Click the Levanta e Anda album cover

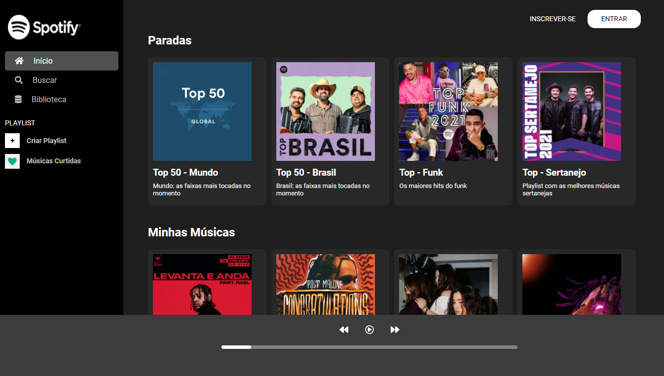tap(202, 284)
